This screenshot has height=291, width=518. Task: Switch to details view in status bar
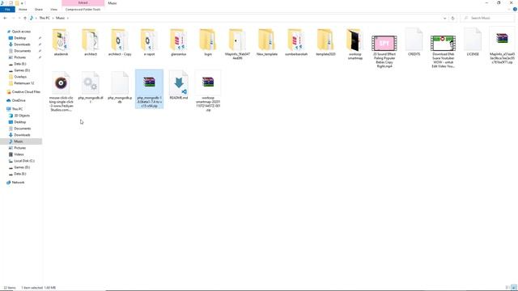click(507, 288)
